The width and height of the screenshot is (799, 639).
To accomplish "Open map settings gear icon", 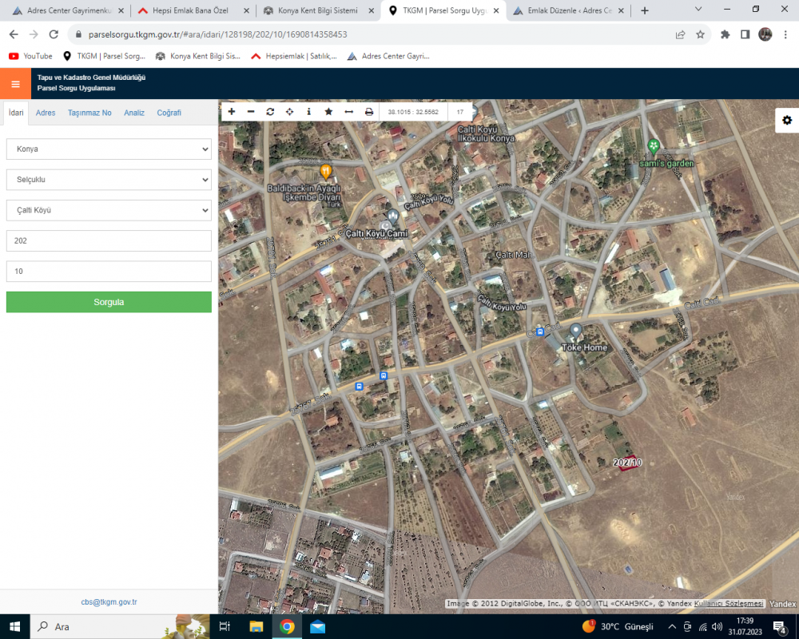I will [787, 121].
